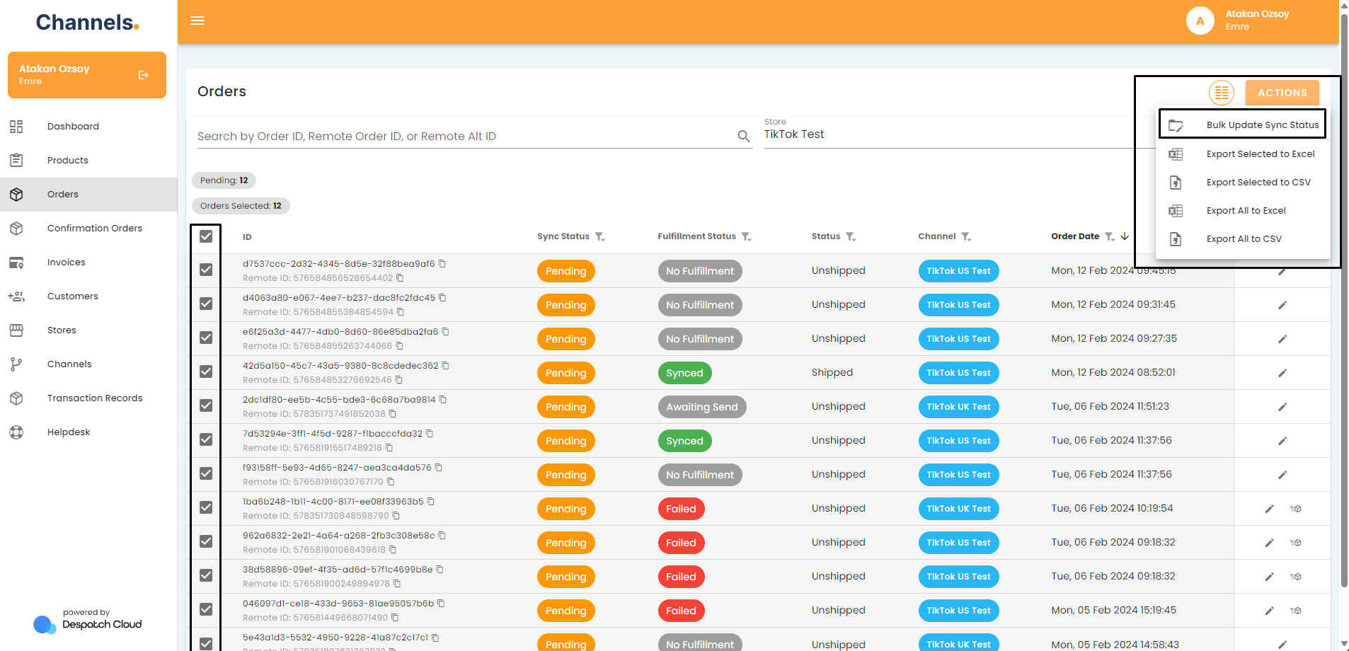
Task: Click the search magnifier icon
Action: pos(744,136)
